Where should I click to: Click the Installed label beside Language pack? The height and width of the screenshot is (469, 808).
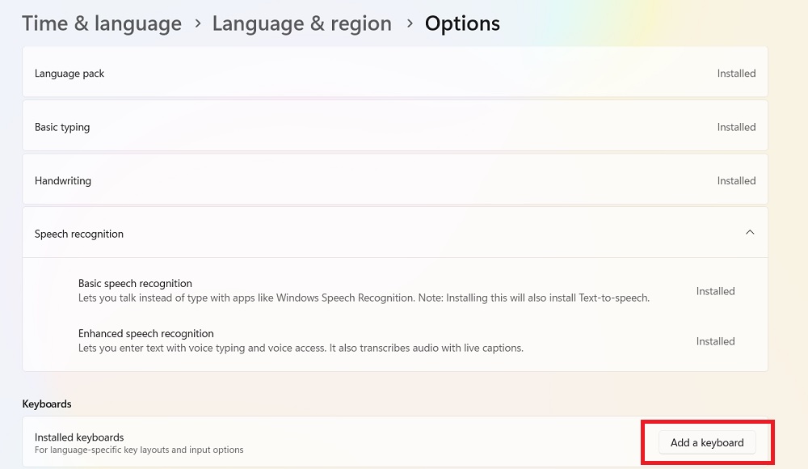(736, 73)
